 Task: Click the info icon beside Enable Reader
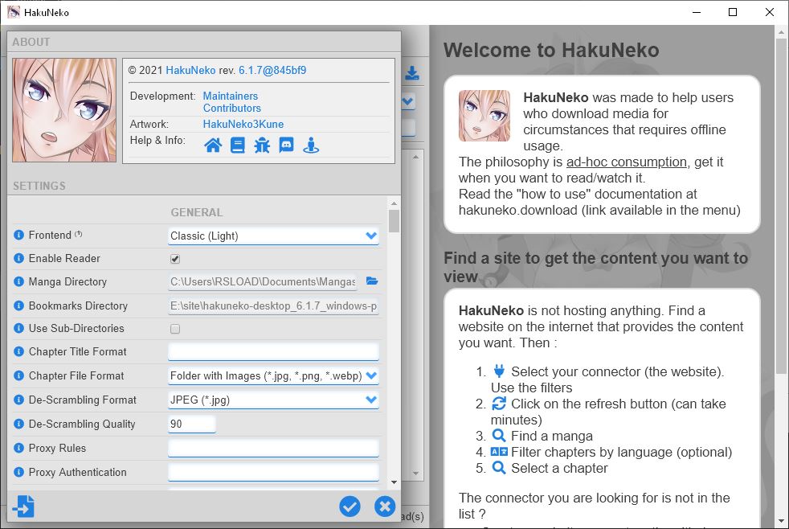[18, 258]
